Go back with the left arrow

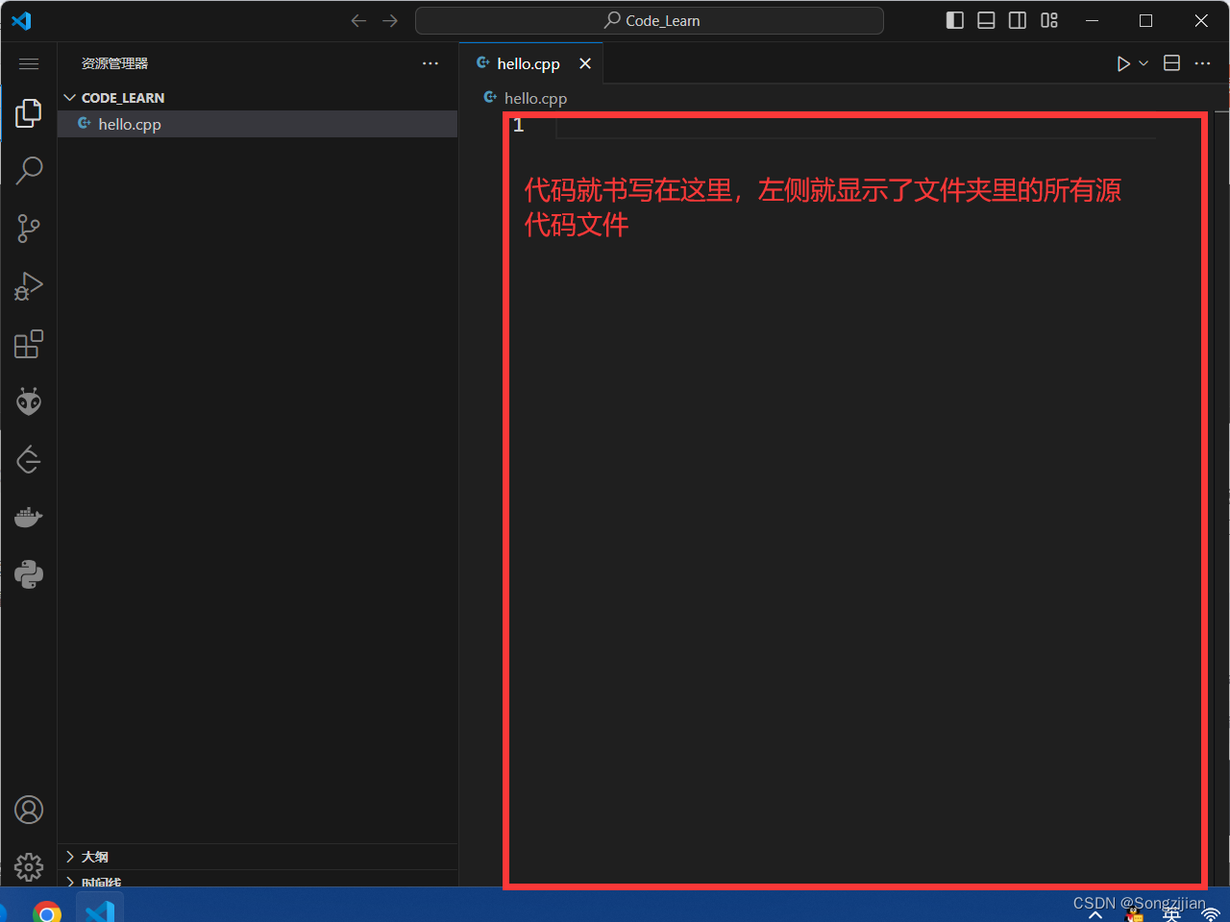358,20
